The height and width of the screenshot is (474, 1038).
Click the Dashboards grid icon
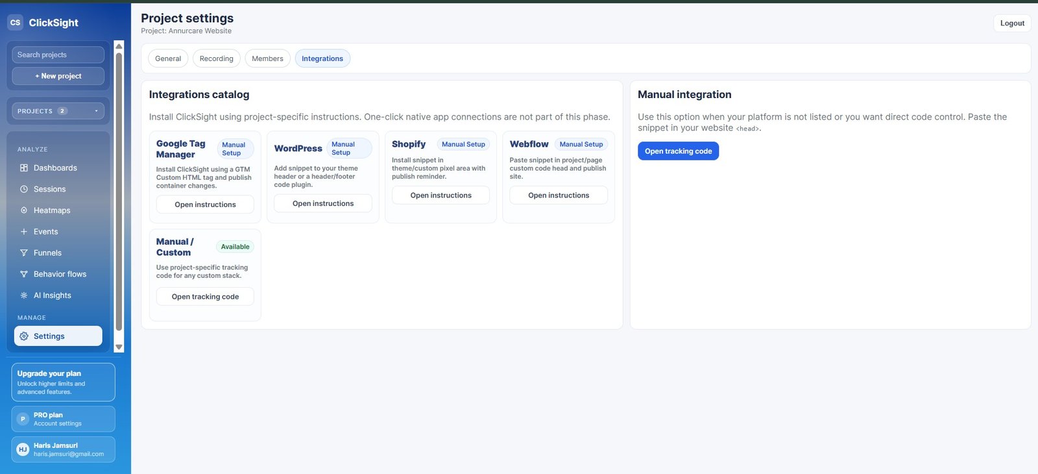[24, 168]
